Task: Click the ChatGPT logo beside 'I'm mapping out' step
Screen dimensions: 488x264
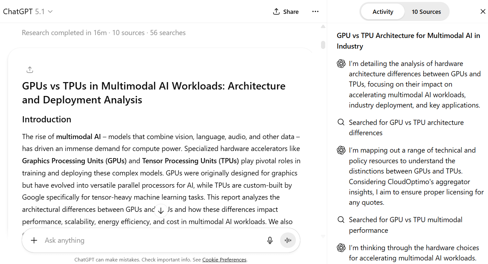Action: 341,150
